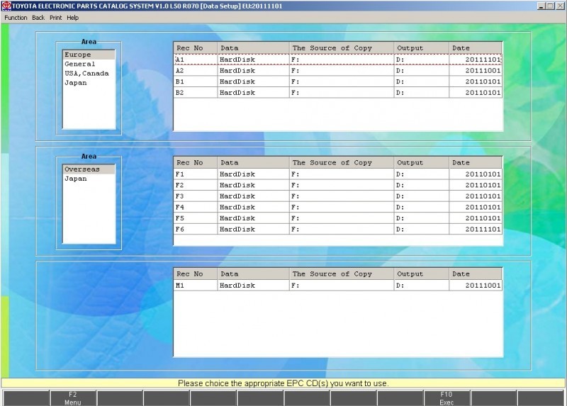Image resolution: width=567 pixels, height=406 pixels.
Task: Select record row B2
Action: [x=338, y=93]
